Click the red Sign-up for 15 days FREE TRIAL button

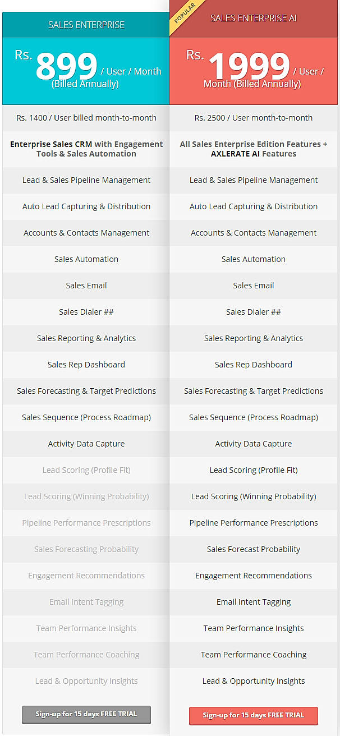pos(253,715)
